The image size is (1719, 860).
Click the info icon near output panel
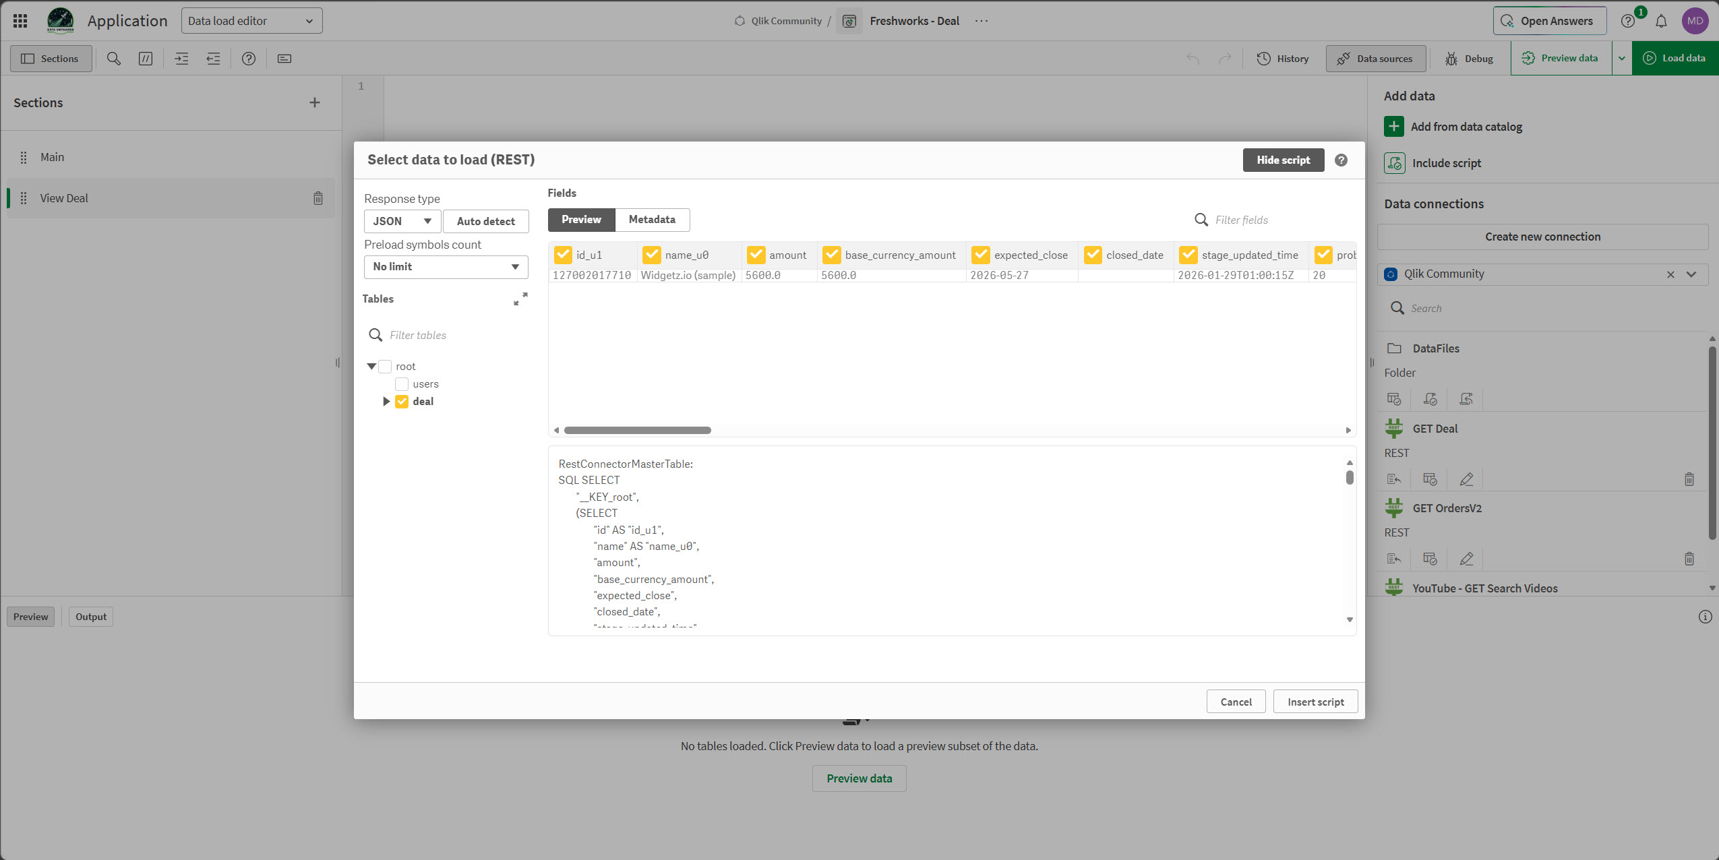(x=1706, y=617)
